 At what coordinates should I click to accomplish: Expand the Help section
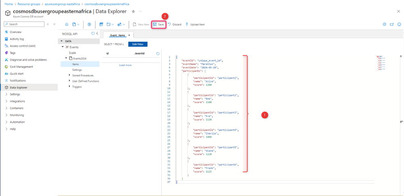point(6,129)
